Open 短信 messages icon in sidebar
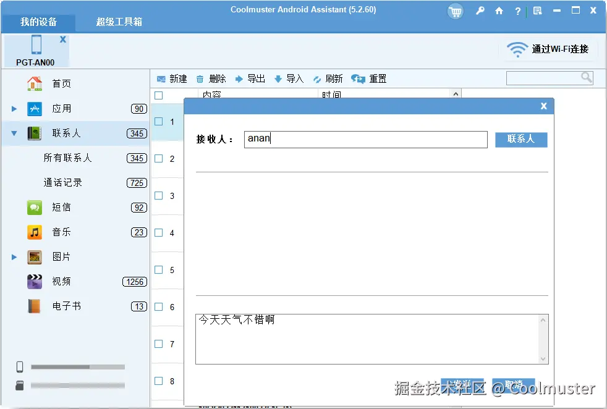 click(35, 208)
